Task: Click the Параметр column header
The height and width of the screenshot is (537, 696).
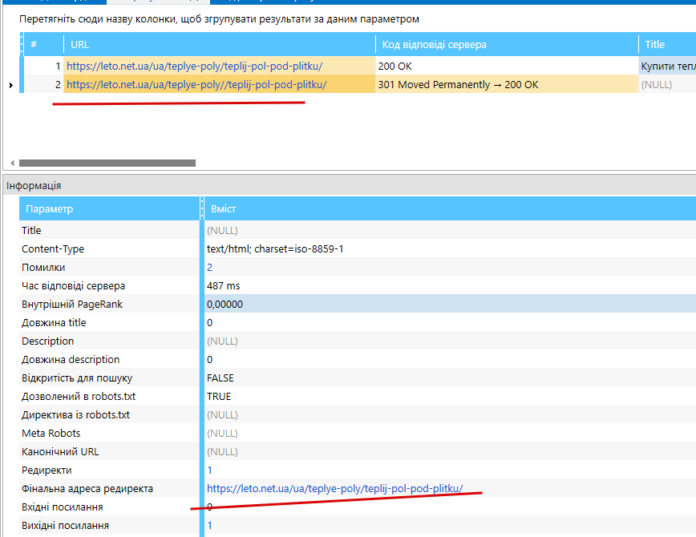Action: click(x=109, y=208)
